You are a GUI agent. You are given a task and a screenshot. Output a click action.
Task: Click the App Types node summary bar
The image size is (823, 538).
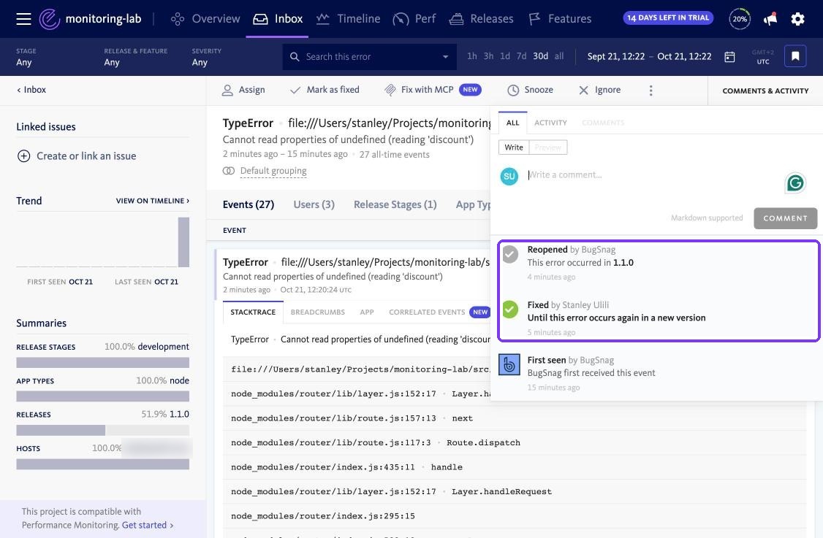pos(103,396)
